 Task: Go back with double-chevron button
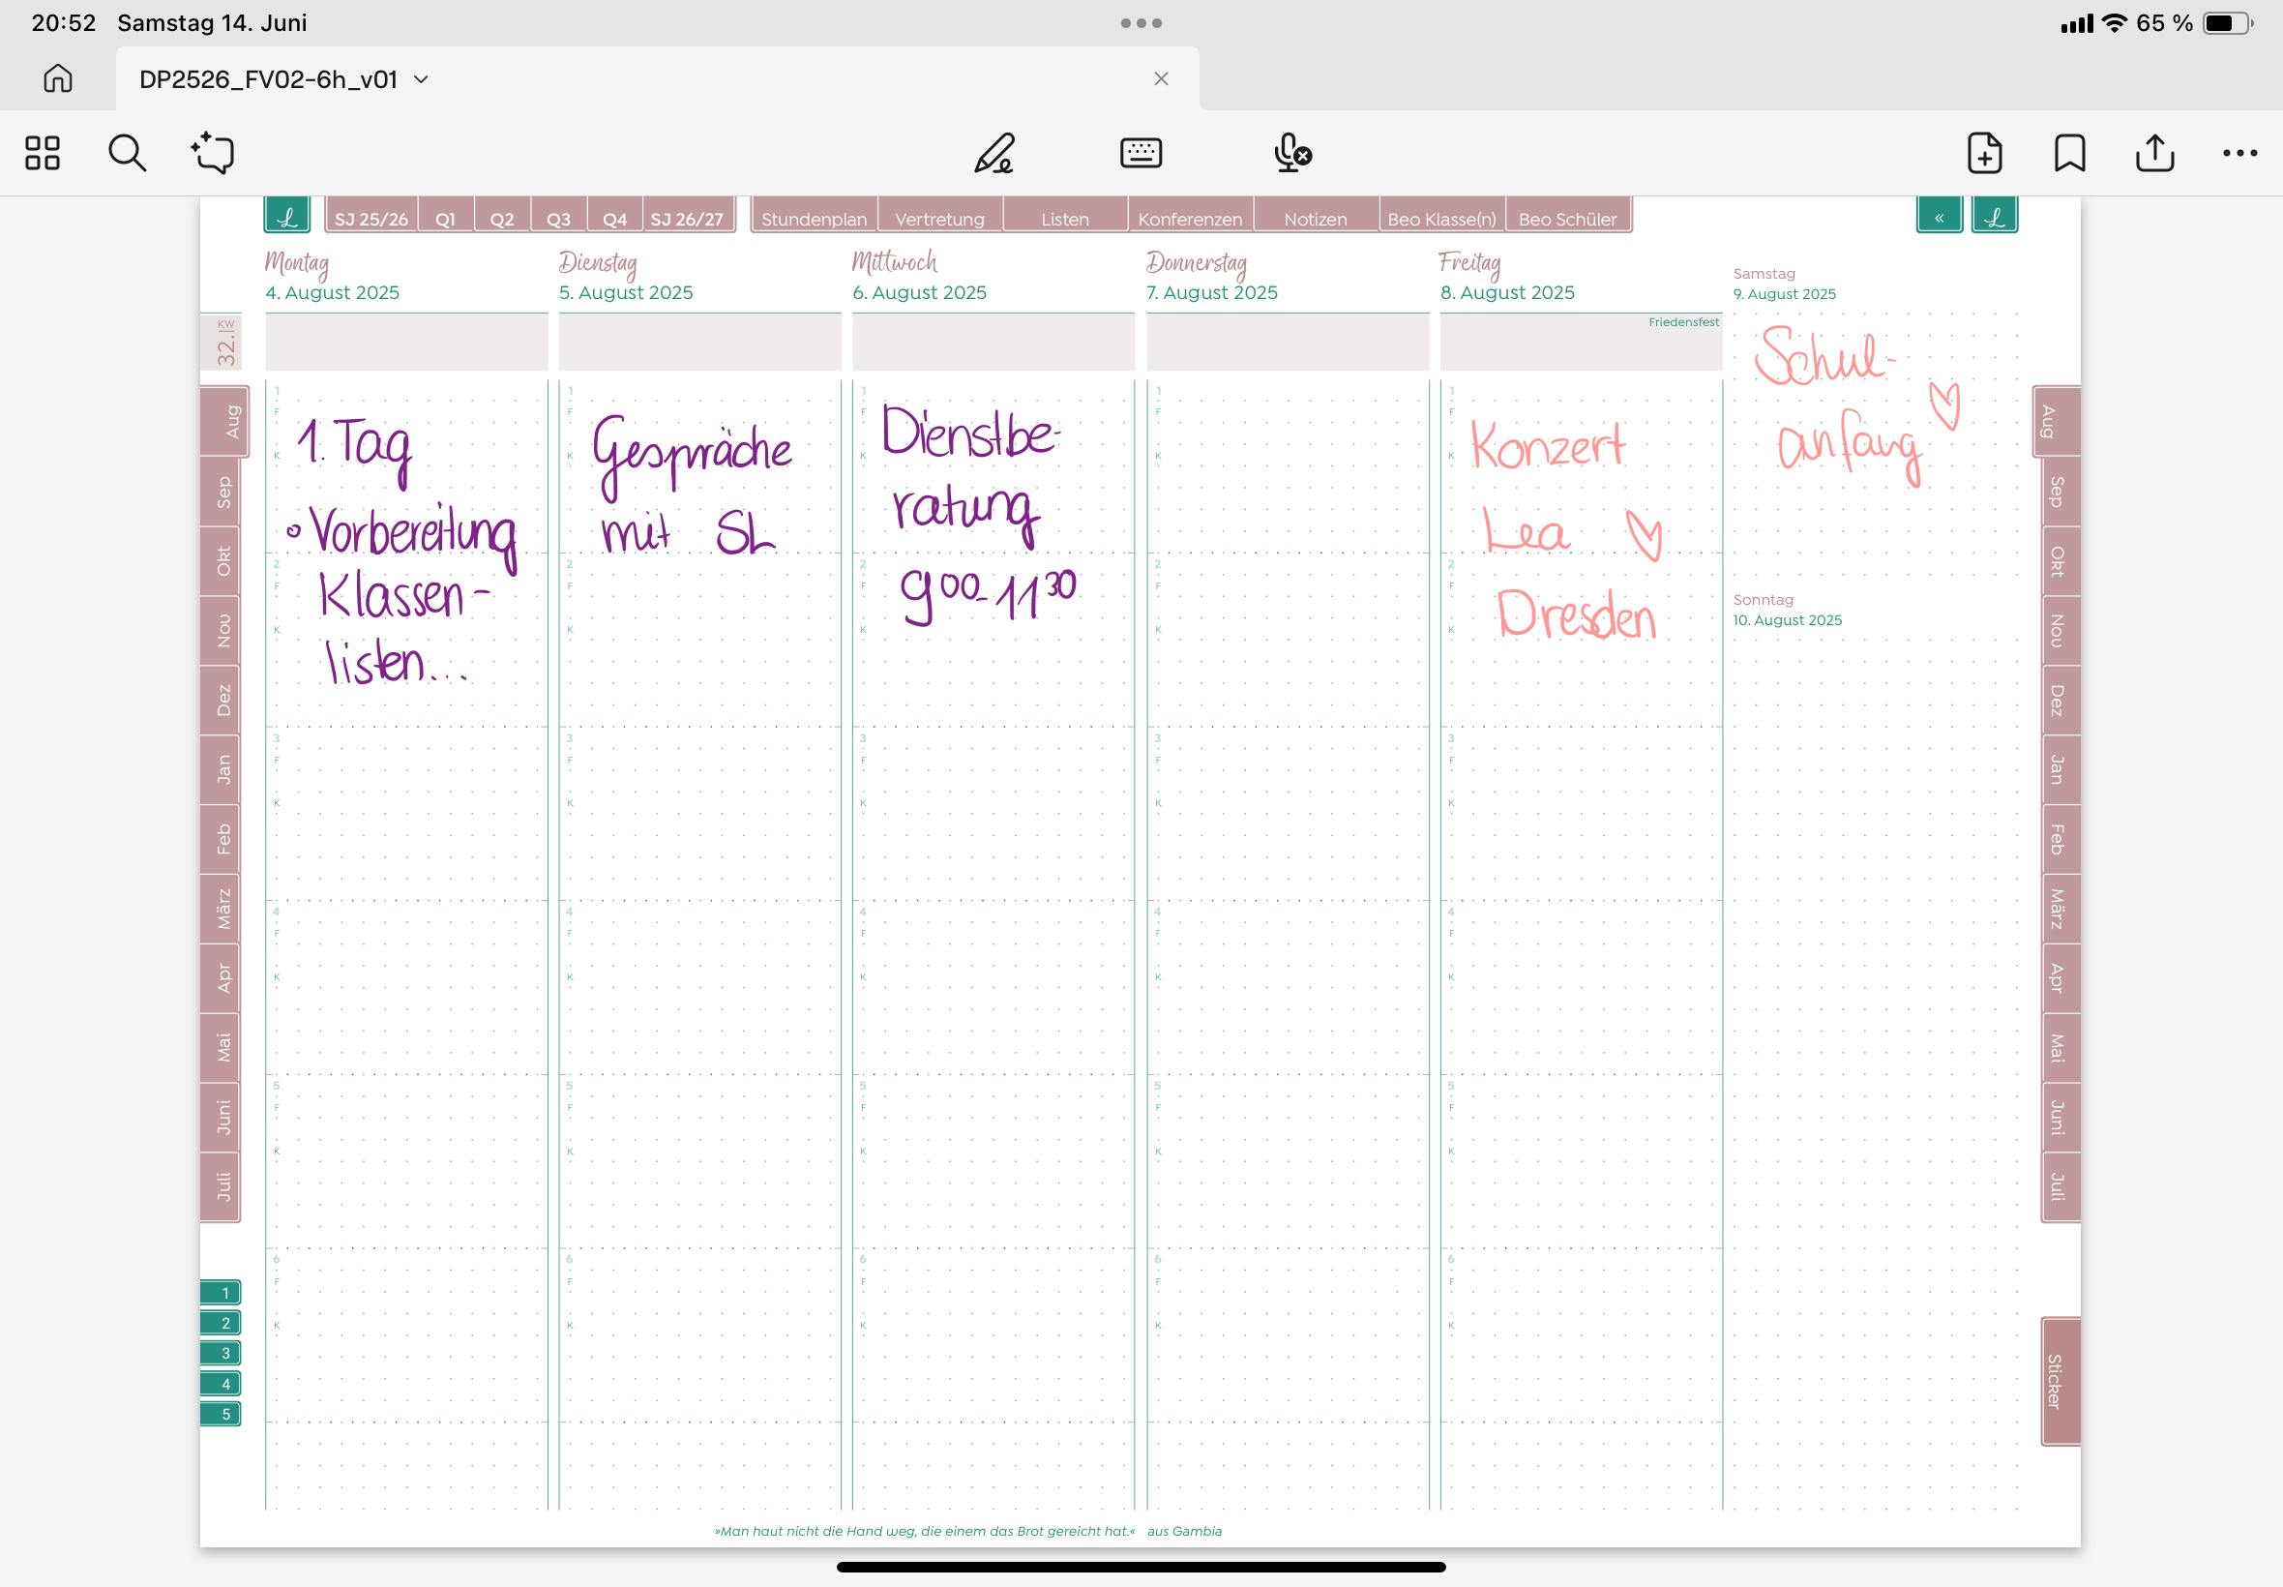(1938, 217)
